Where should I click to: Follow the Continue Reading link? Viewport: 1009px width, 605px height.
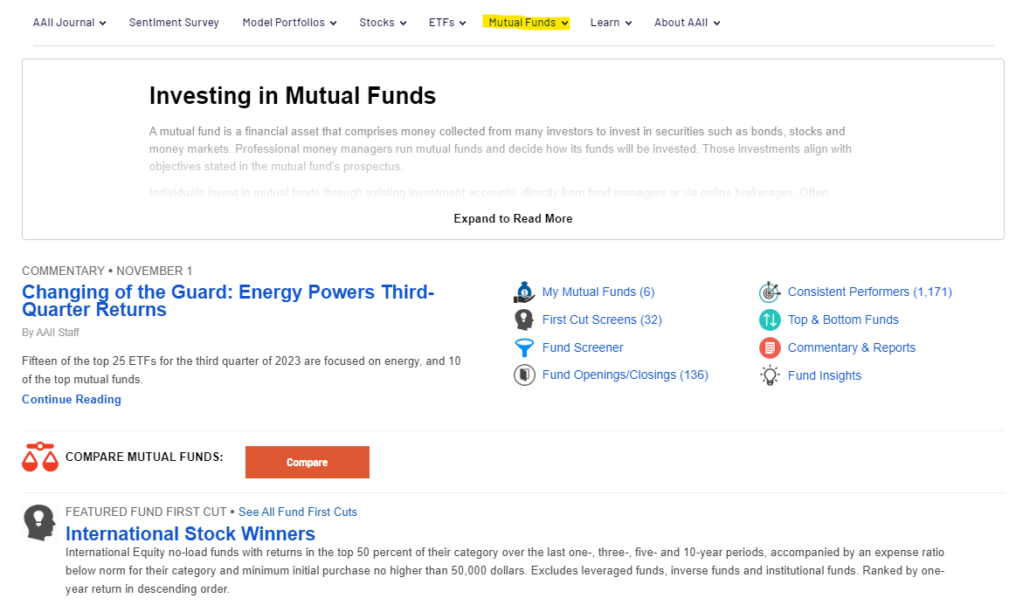[72, 399]
